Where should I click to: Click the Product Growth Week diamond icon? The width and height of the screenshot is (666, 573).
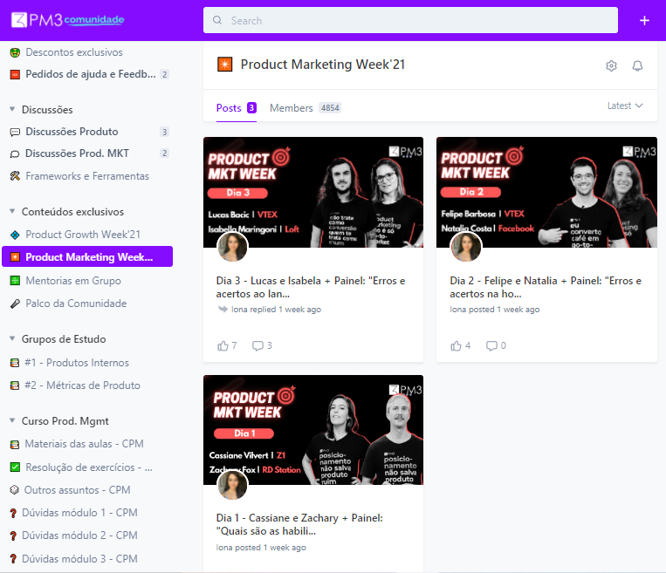[15, 235]
